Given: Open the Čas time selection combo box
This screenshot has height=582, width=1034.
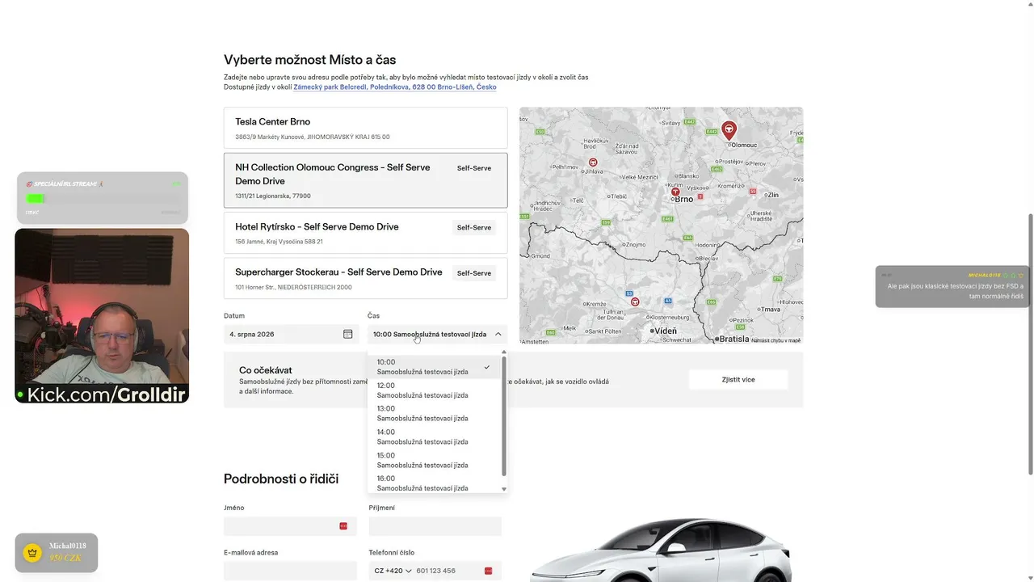Looking at the screenshot, I should coord(437,334).
